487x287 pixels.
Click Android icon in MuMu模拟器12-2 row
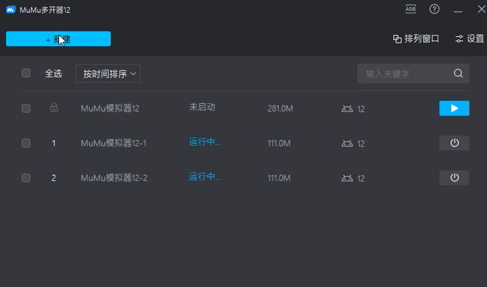347,178
